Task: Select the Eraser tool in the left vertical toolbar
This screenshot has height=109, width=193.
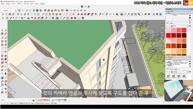Action: [x=6, y=34]
